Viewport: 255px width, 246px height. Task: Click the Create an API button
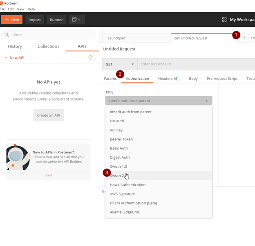click(x=49, y=115)
